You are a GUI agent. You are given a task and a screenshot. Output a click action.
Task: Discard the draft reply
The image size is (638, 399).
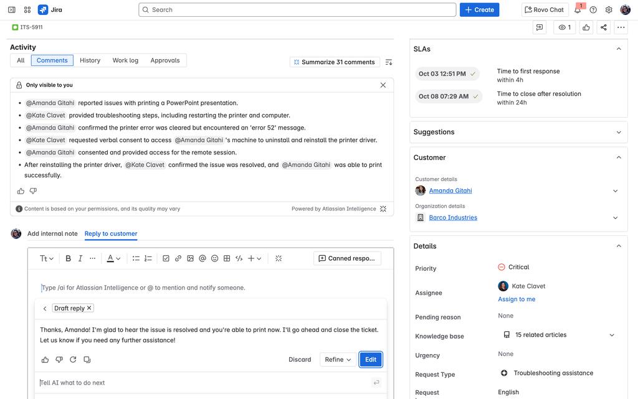click(x=300, y=360)
